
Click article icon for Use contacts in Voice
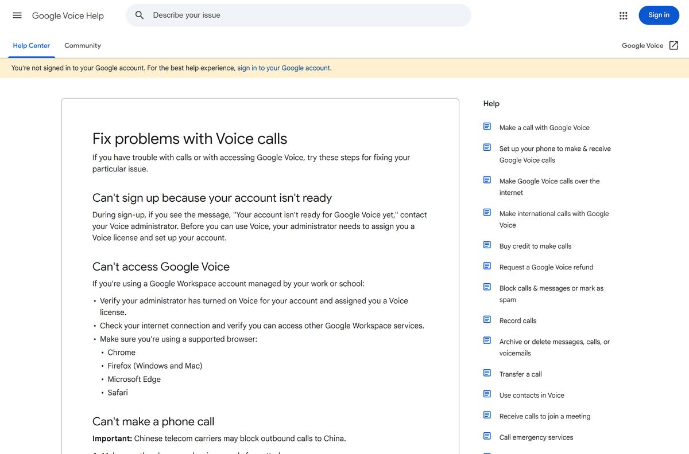coord(487,394)
